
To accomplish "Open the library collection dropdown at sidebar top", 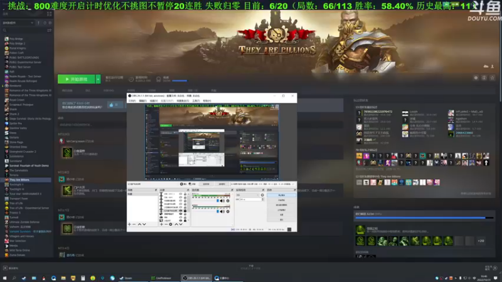I will [18, 23].
